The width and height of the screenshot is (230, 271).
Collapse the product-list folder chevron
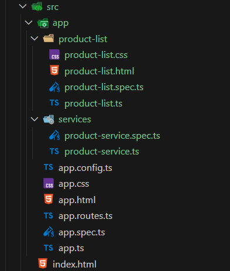35,39
